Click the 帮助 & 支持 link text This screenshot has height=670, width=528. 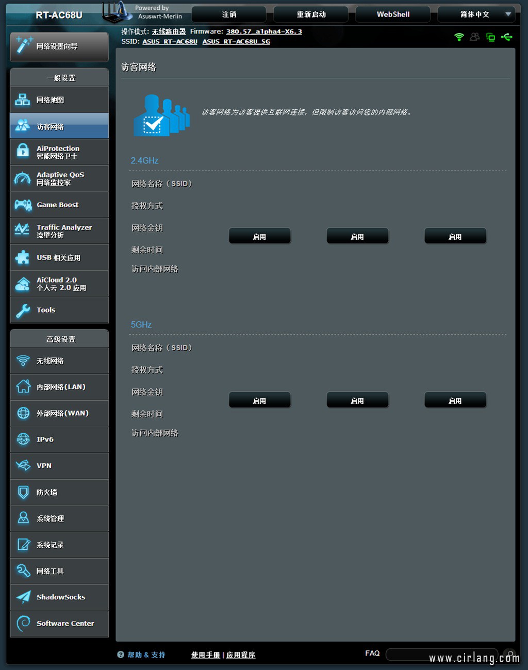click(146, 655)
